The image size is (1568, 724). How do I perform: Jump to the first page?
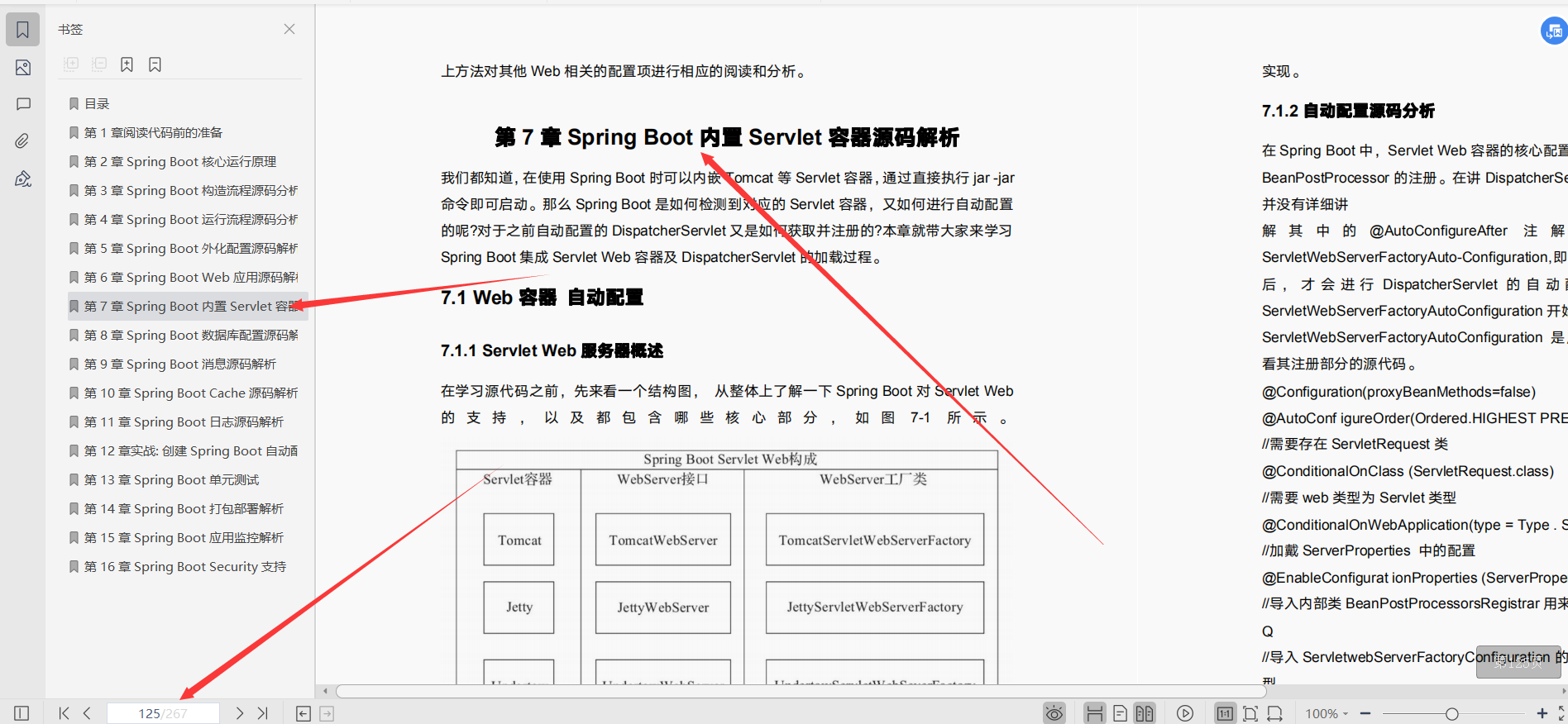[64, 713]
